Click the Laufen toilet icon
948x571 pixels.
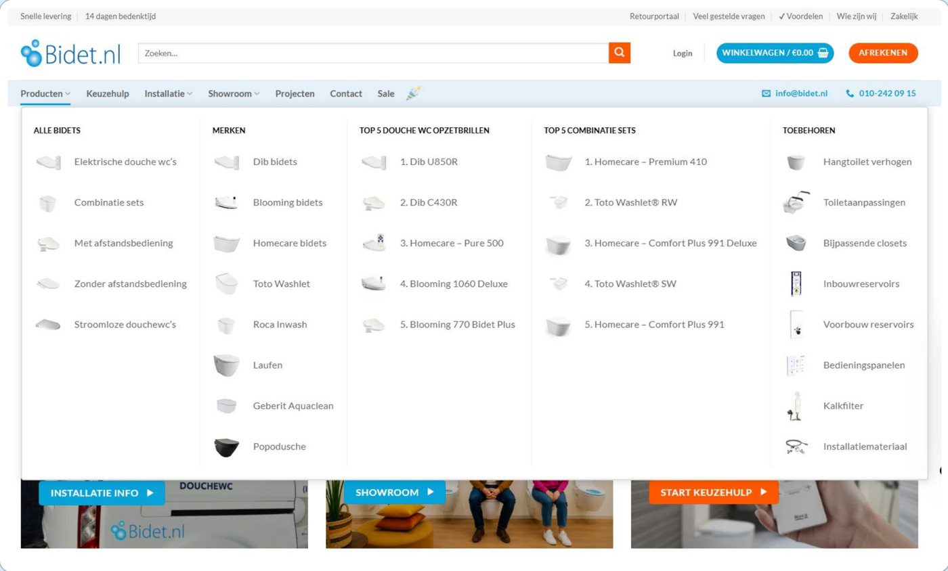[226, 365]
